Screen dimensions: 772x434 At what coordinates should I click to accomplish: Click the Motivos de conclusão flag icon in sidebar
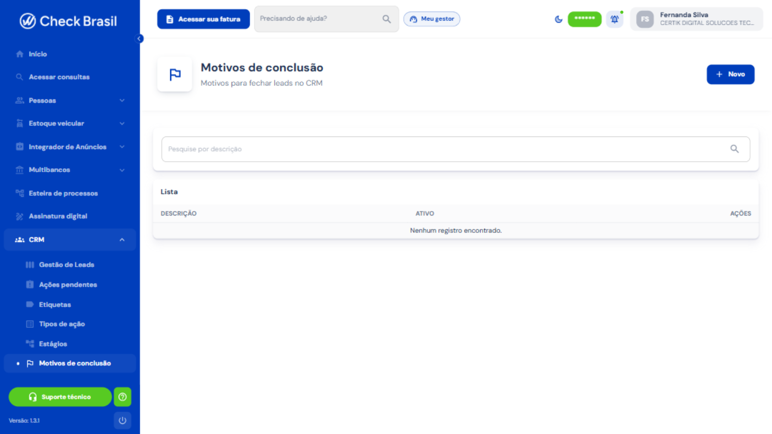(30, 363)
